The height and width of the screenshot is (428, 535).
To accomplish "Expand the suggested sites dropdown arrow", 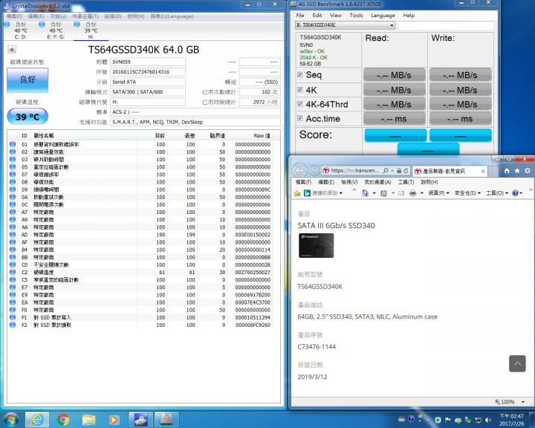I will [340, 193].
